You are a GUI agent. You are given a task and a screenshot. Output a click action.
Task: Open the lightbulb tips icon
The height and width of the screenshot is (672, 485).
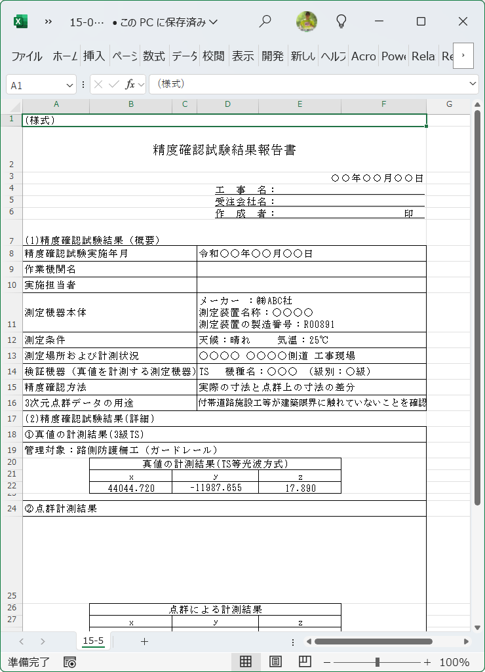click(x=341, y=22)
